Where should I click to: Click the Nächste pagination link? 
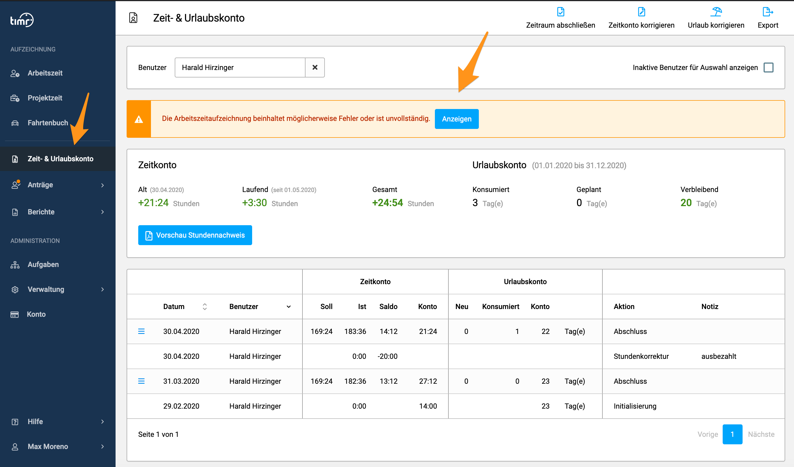coord(761,434)
